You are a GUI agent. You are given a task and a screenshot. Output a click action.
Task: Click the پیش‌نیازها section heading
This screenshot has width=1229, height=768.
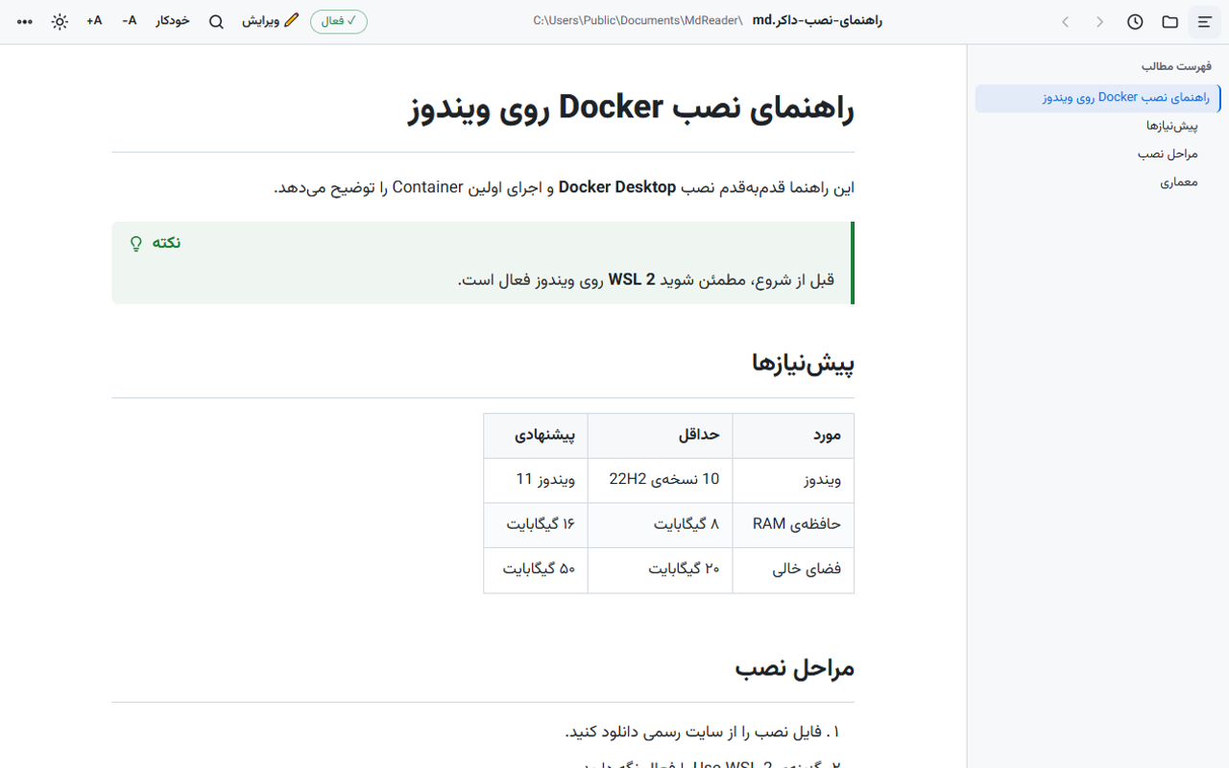(x=803, y=363)
